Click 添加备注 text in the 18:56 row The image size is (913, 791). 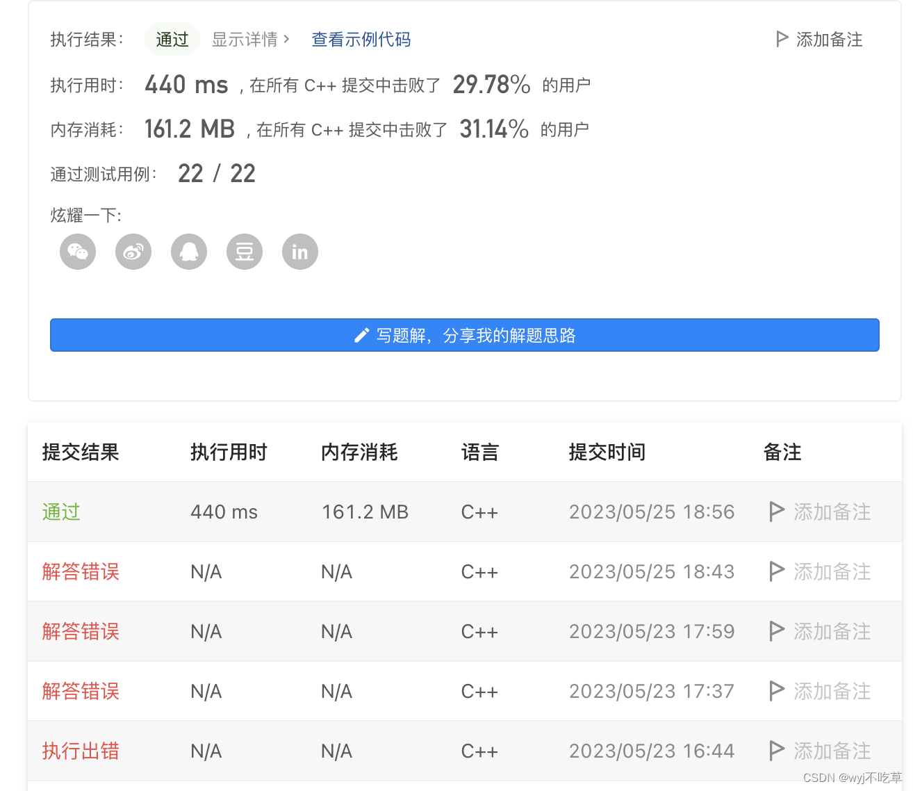coord(832,512)
